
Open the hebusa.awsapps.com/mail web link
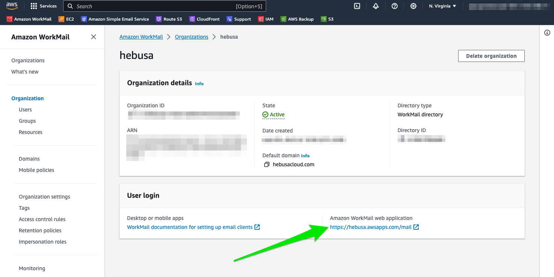coord(371,227)
